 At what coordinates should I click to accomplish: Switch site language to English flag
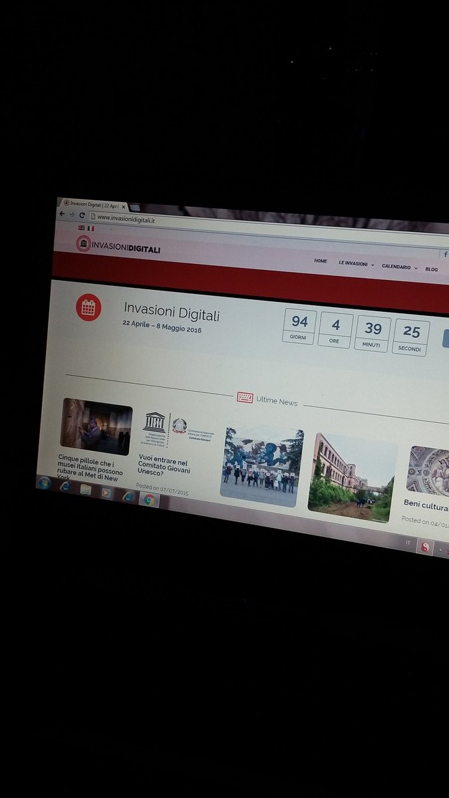tap(81, 227)
